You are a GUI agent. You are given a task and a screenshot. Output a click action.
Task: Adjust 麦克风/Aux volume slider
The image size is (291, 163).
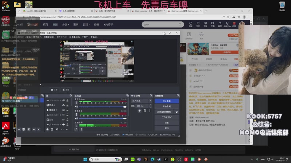[103, 107]
